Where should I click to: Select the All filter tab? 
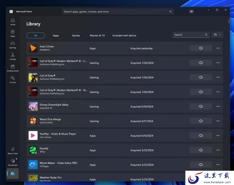click(36, 35)
